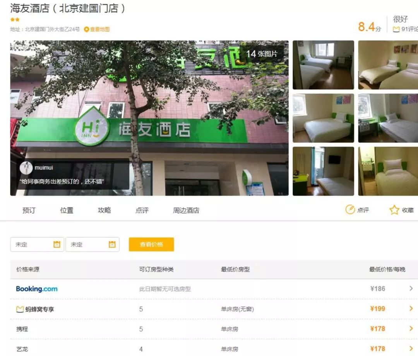
Task: Click the ¥178 price in 携程 row
Action: pos(378,329)
